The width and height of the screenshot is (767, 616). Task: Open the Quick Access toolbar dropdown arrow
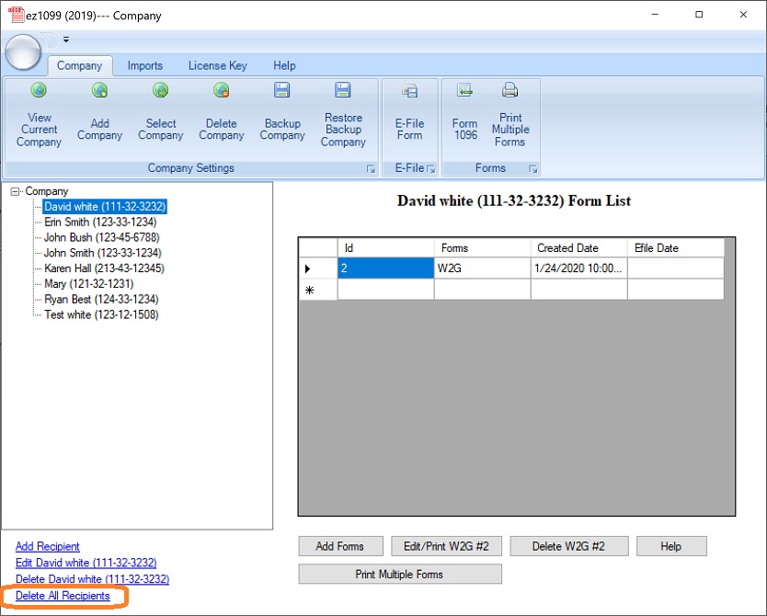tap(66, 40)
